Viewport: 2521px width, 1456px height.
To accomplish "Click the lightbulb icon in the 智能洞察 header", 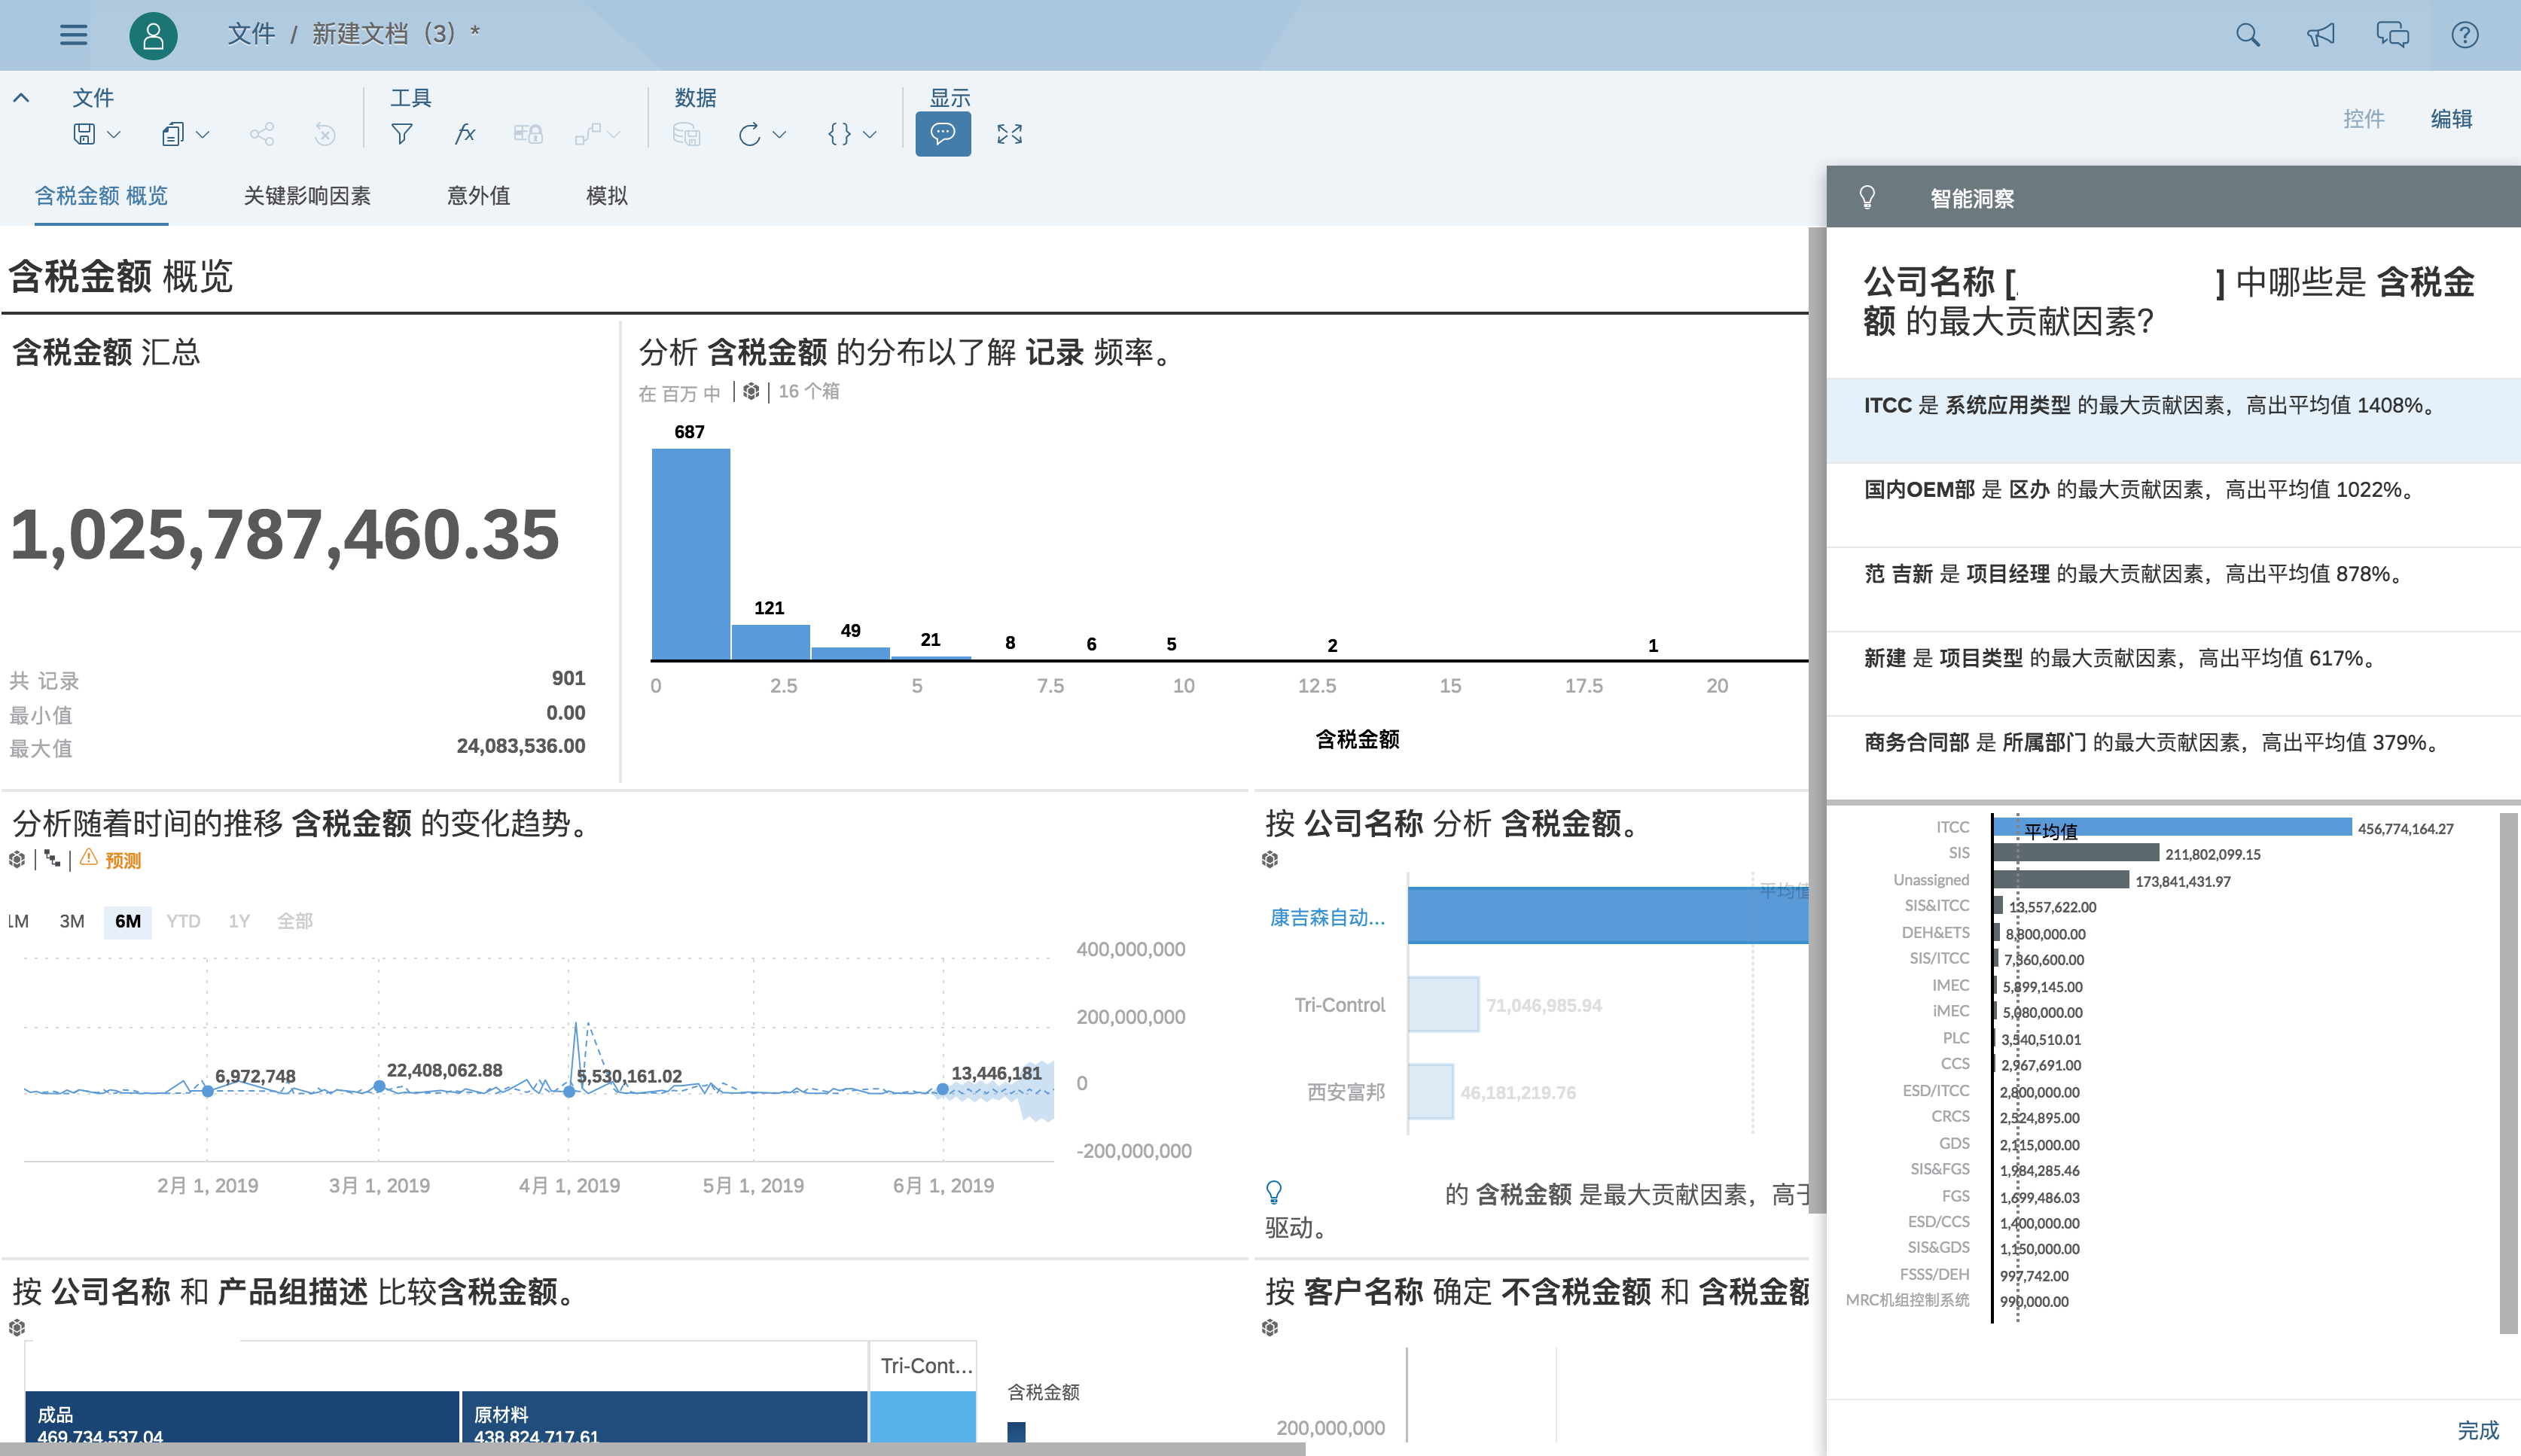I will pos(1866,197).
